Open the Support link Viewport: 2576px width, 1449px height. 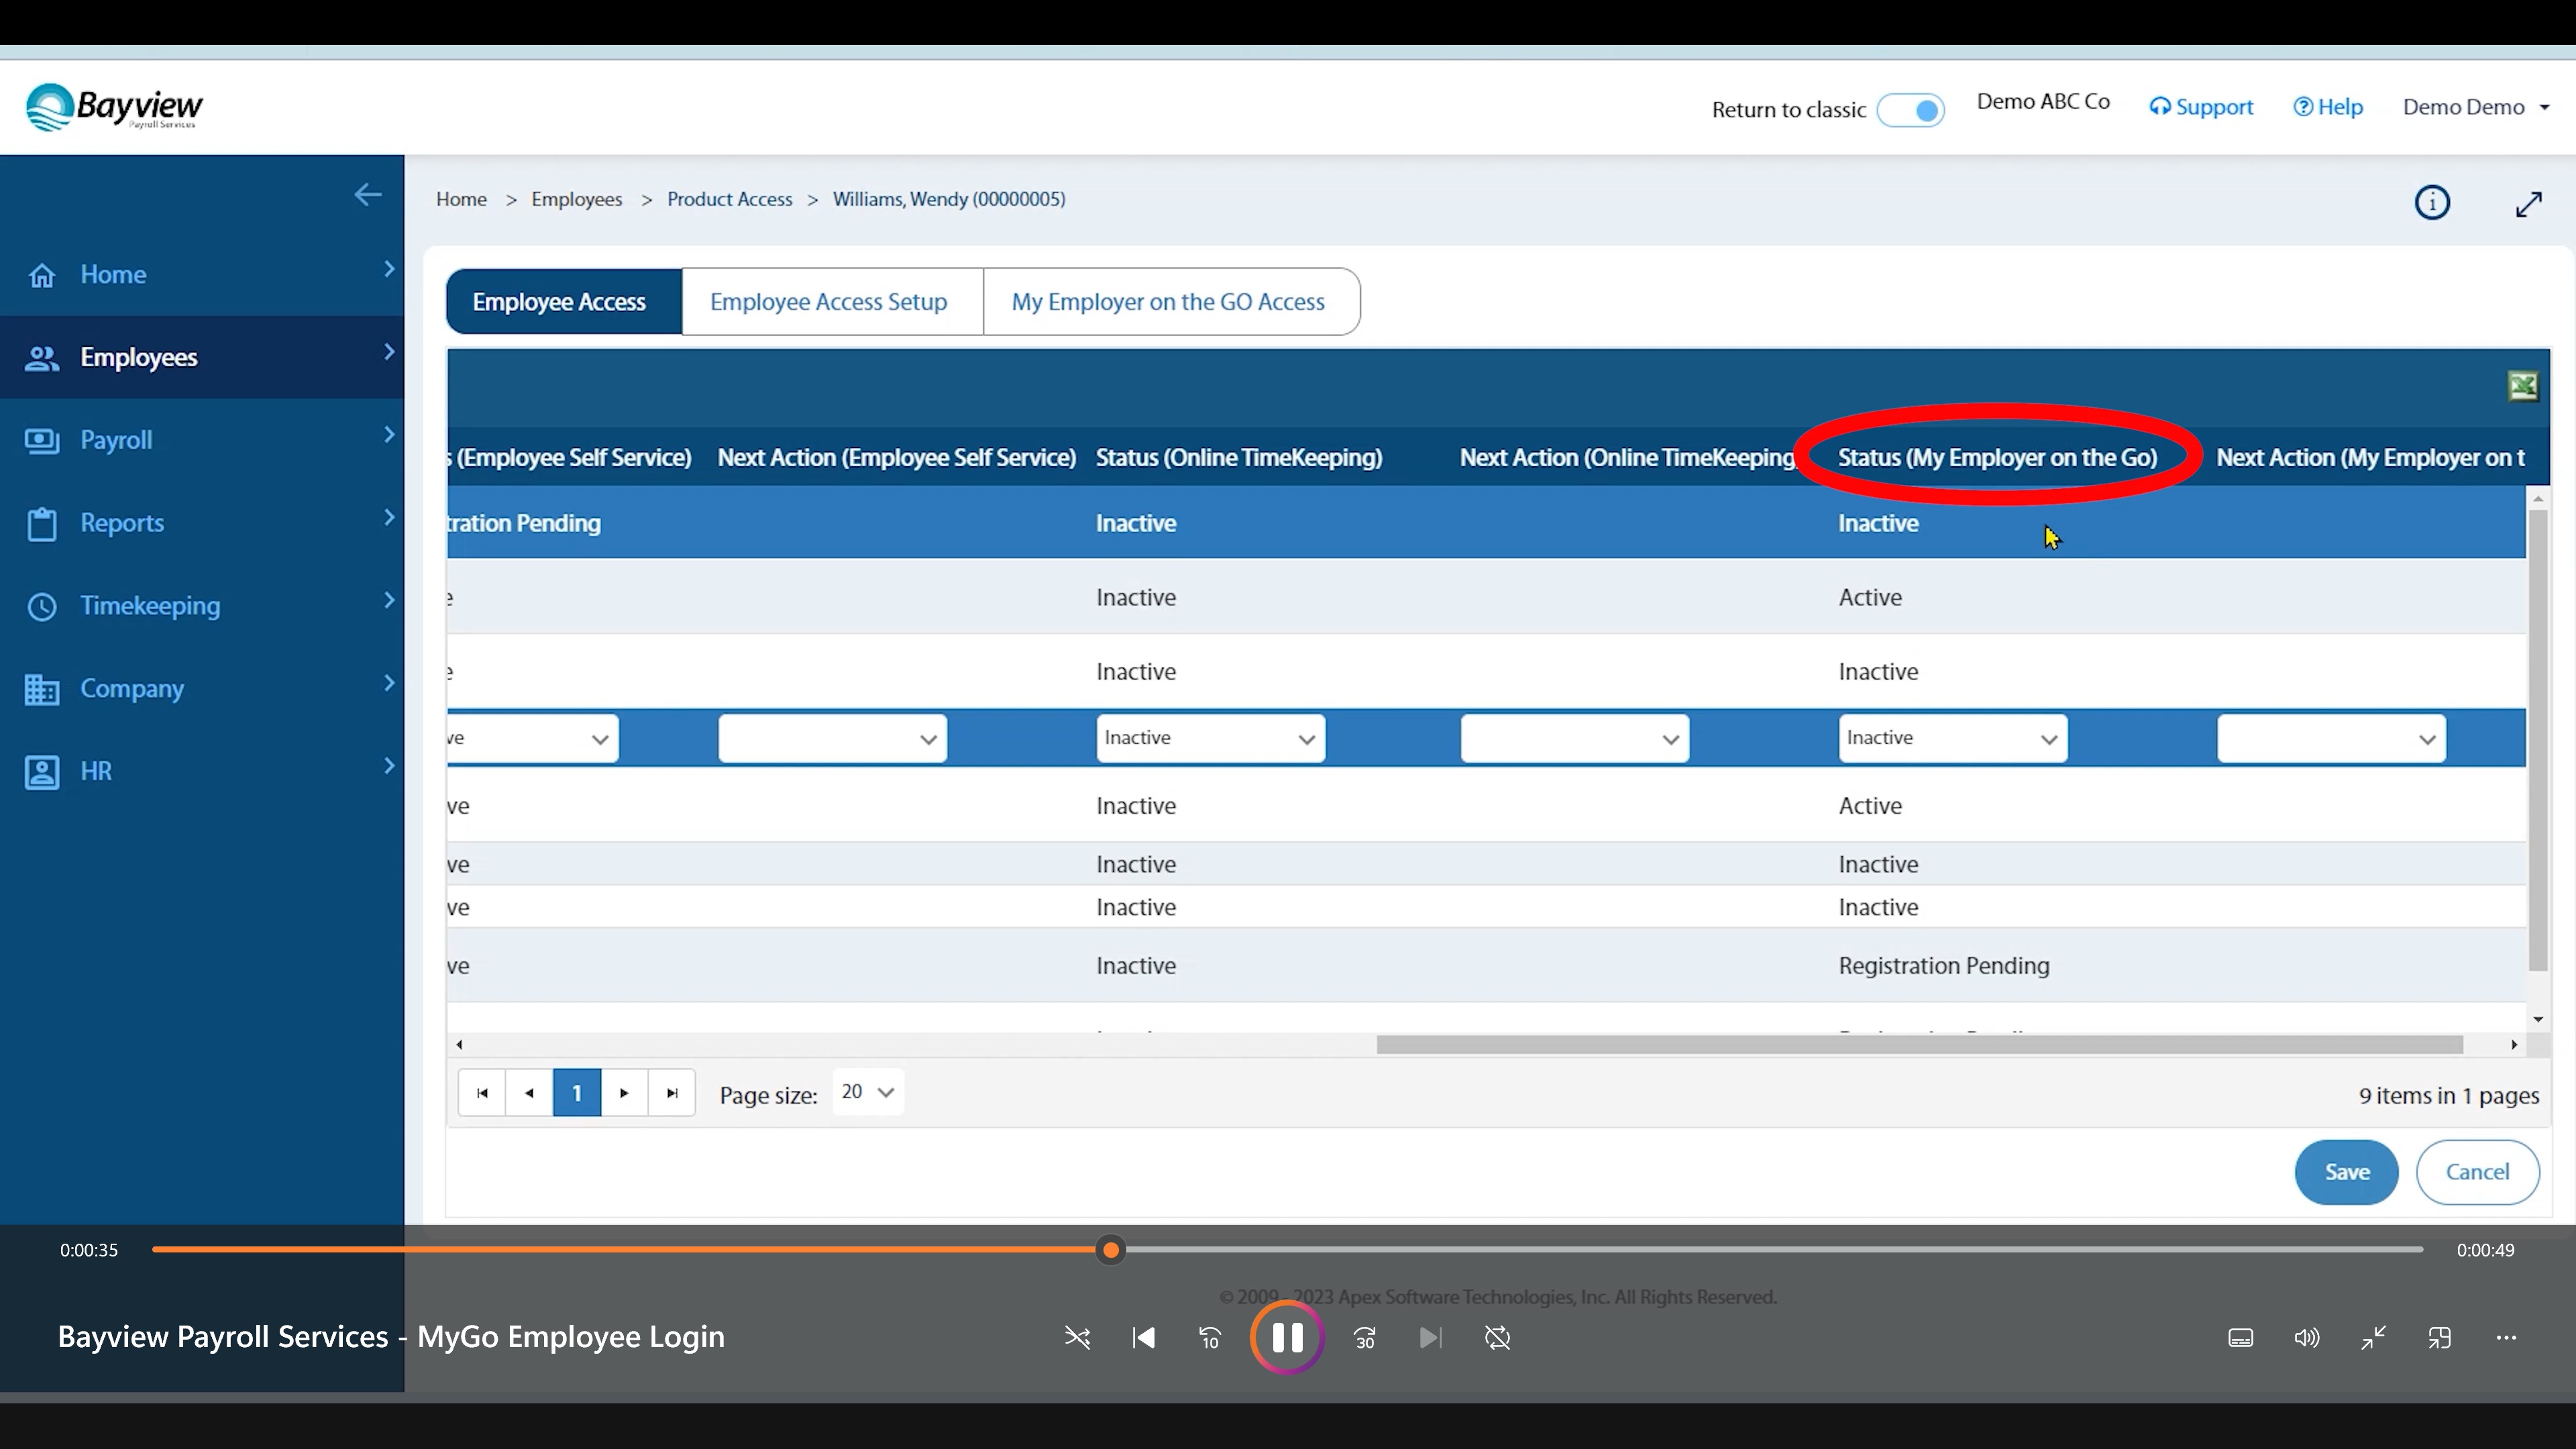(x=2201, y=107)
